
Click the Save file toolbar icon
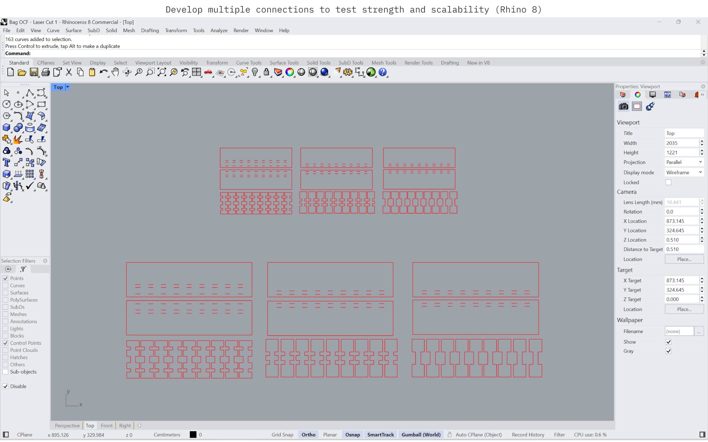click(x=34, y=72)
